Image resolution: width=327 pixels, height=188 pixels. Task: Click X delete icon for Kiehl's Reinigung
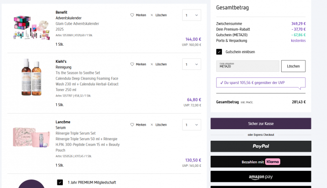pos(152,64)
